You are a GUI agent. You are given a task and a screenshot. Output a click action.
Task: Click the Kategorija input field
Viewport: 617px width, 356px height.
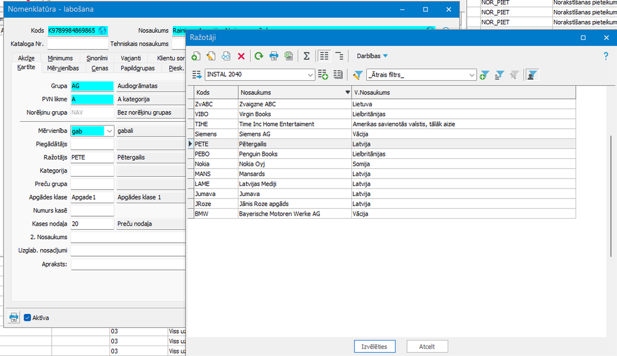92,171
